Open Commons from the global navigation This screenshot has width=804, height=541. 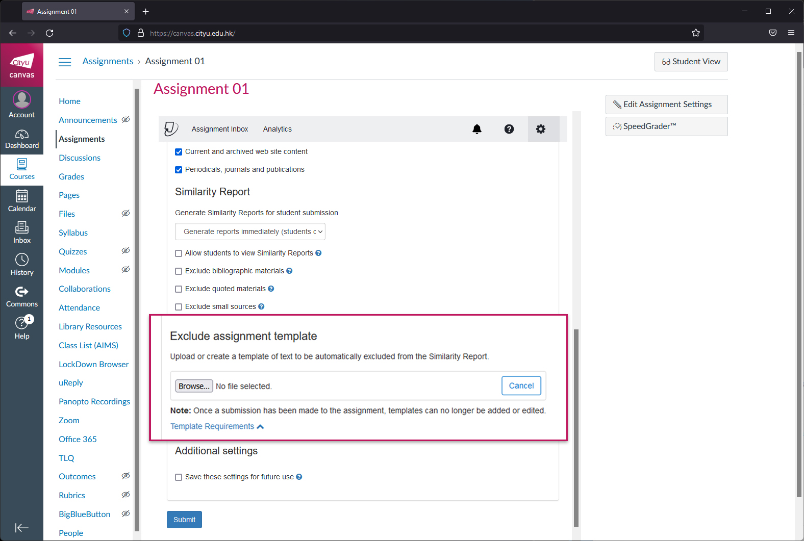(22, 297)
